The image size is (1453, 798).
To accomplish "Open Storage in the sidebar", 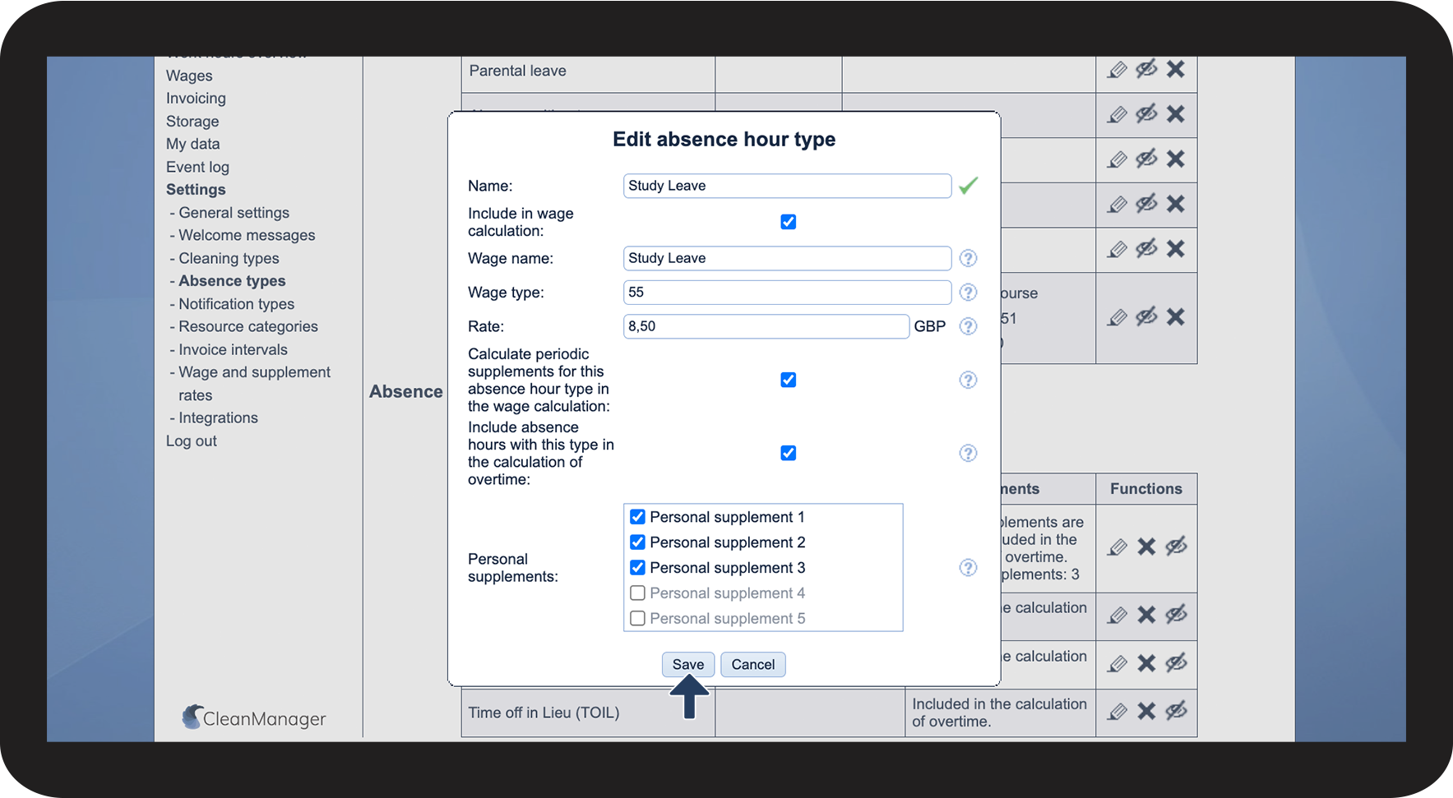I will [x=192, y=122].
